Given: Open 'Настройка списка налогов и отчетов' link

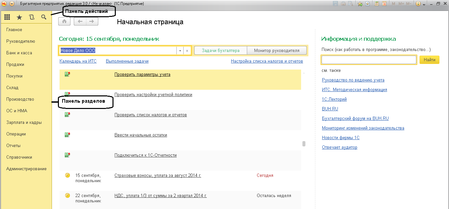Looking at the screenshot, I should point(267,61).
